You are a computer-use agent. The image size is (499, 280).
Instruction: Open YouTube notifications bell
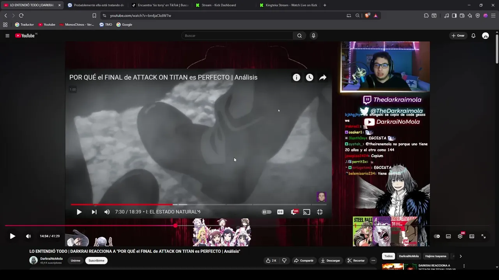(x=473, y=35)
